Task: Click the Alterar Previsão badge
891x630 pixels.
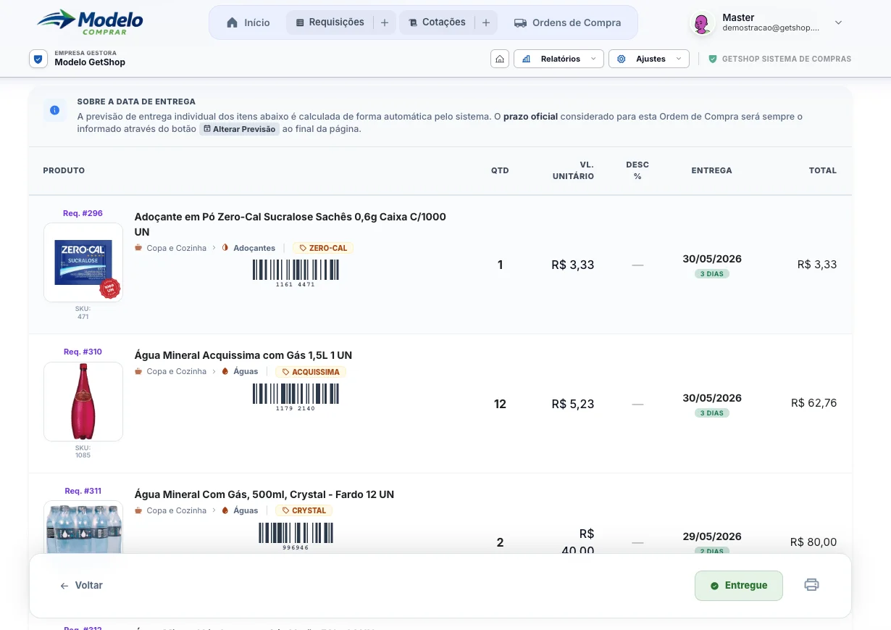Action: point(239,129)
